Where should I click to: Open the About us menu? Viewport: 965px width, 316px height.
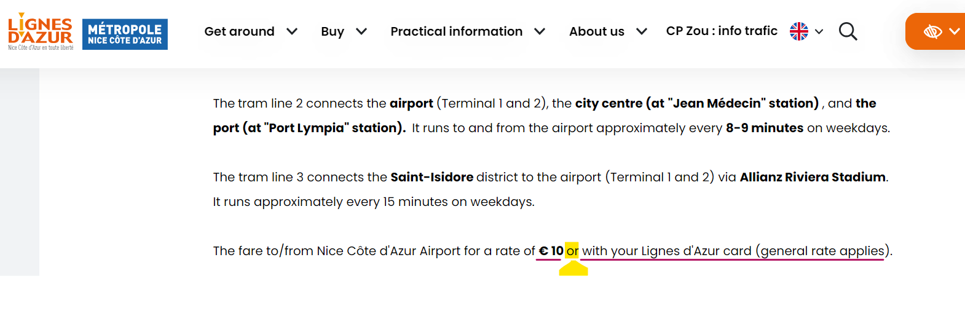tap(597, 31)
